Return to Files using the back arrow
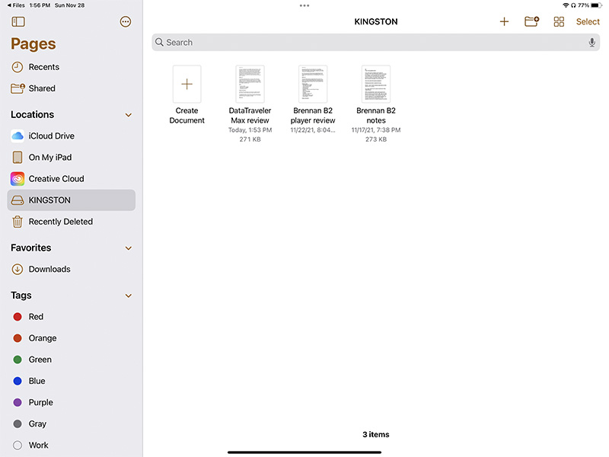The image size is (609, 457). tap(16, 5)
